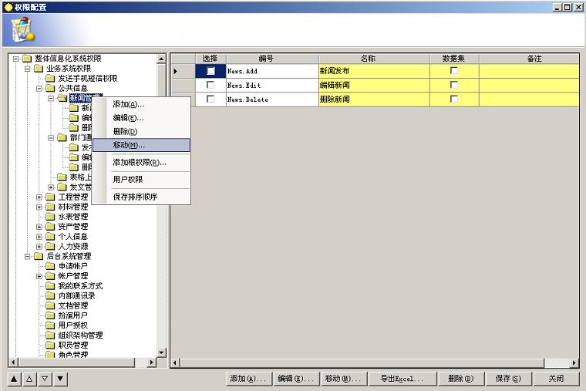Click the 名称 column header
586x391 pixels.
point(374,59)
